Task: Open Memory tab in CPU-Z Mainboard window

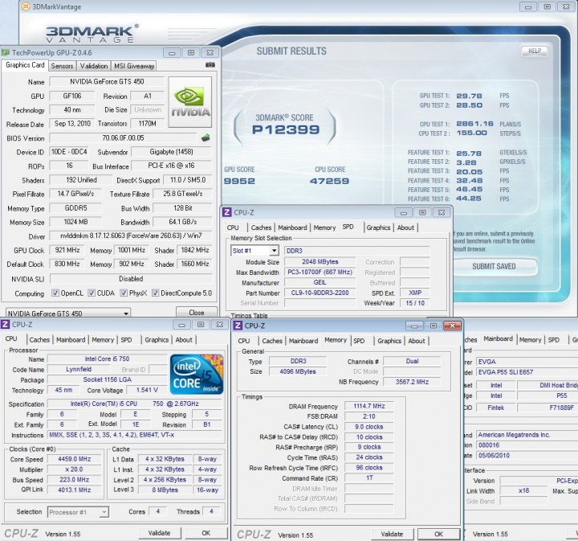Action: (530, 340)
